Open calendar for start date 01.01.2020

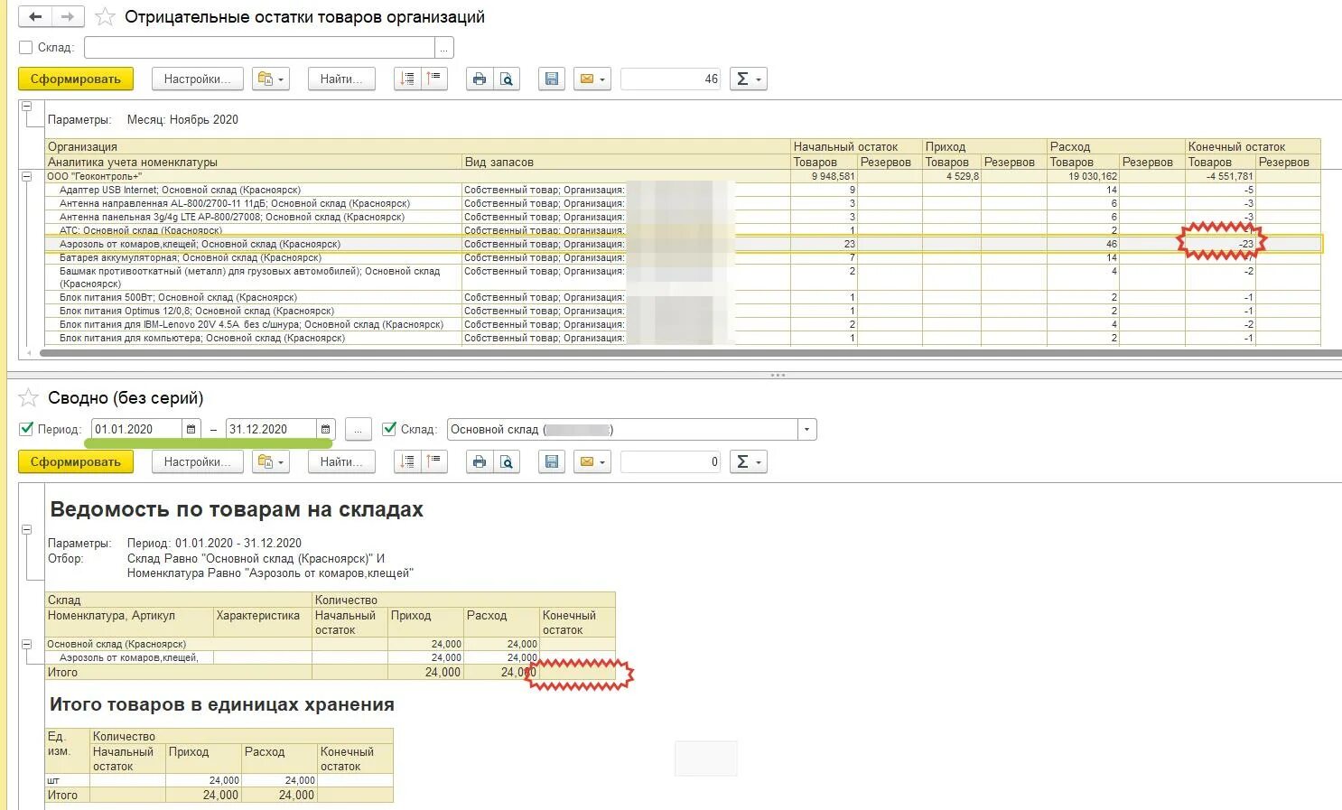coord(191,429)
